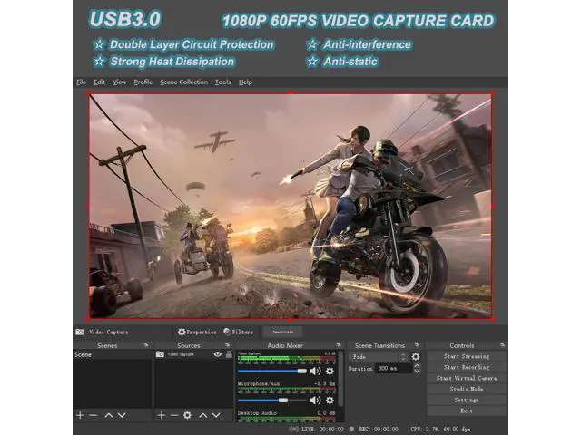The width and height of the screenshot is (581, 435).
Task: Open Settings from Controls panel
Action: [x=467, y=400]
